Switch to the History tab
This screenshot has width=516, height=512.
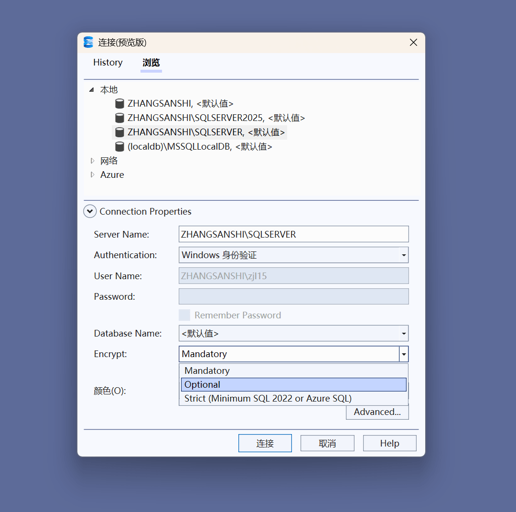(108, 62)
